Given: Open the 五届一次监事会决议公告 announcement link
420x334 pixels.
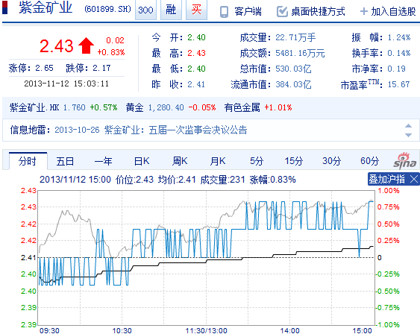Looking at the screenshot, I should pos(198,130).
